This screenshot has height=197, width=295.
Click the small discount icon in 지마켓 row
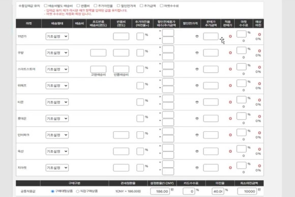click(197, 167)
